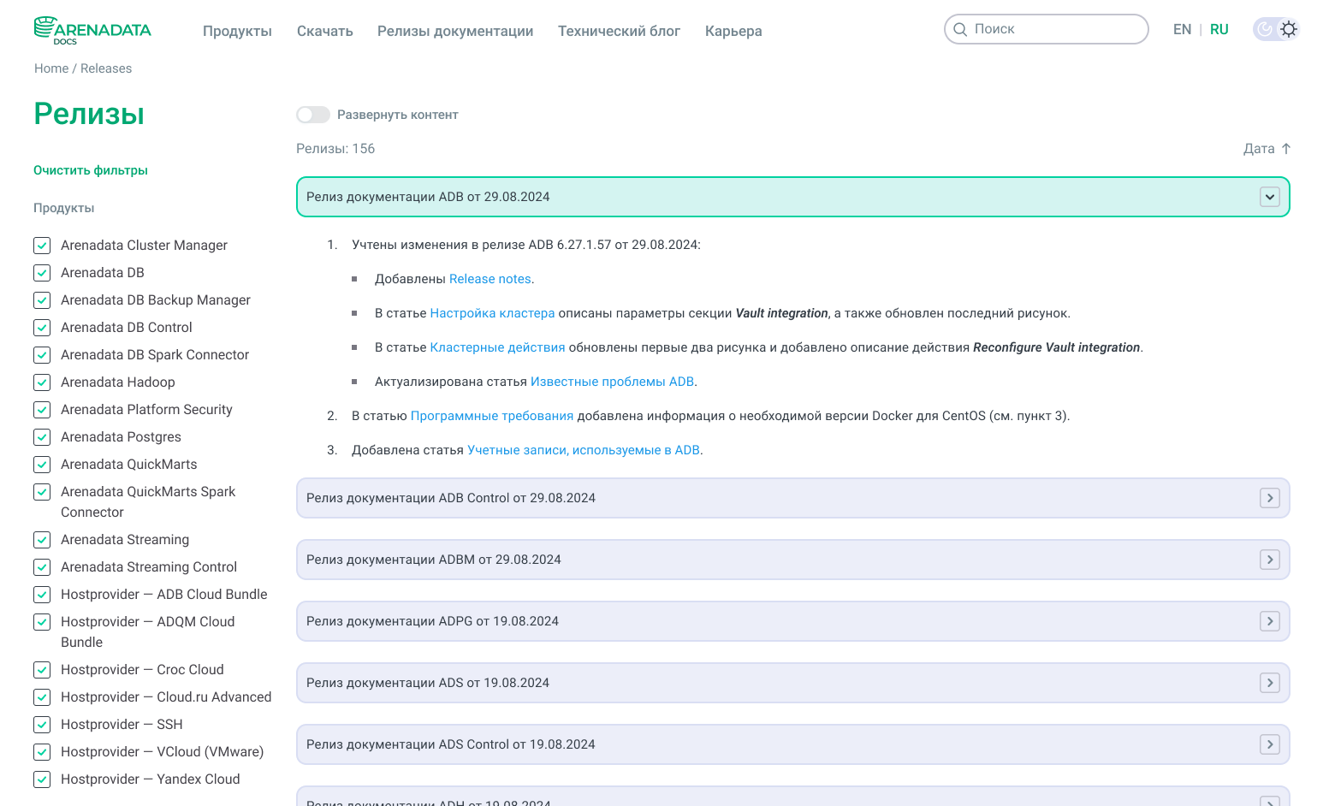Click the date sort arrow icon
The image size is (1335, 806).
pos(1285,149)
